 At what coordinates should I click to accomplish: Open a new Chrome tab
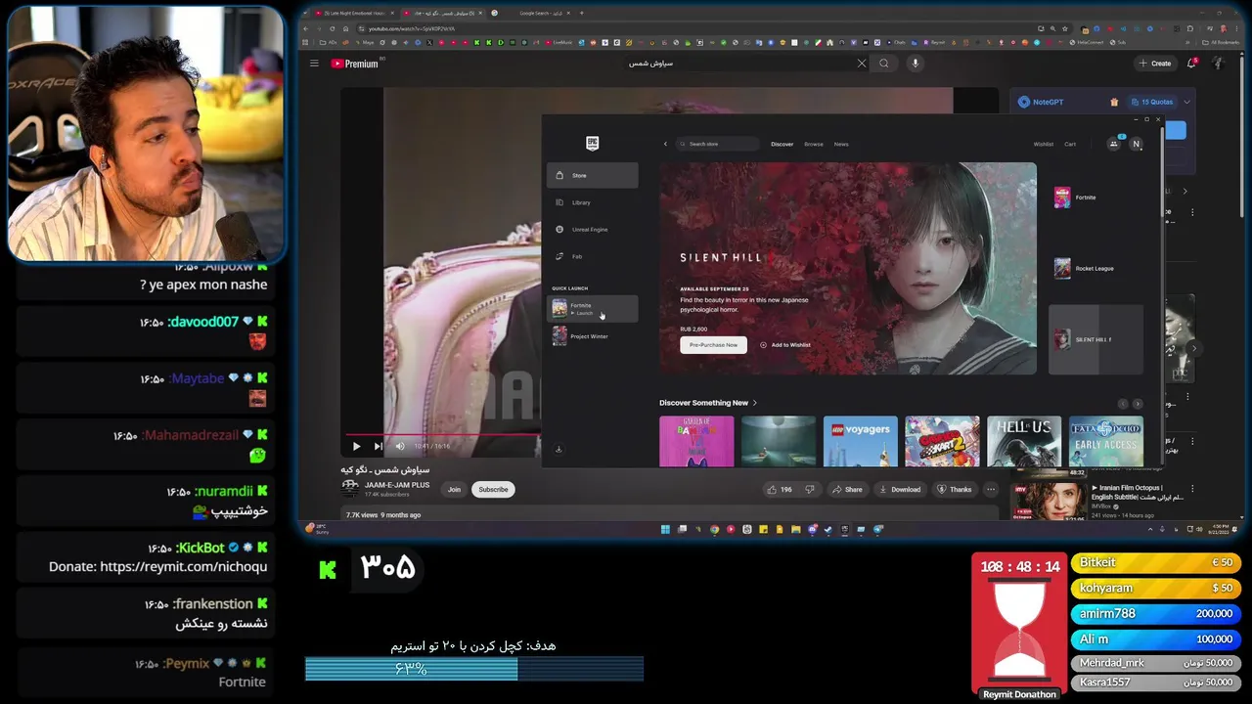click(x=582, y=13)
